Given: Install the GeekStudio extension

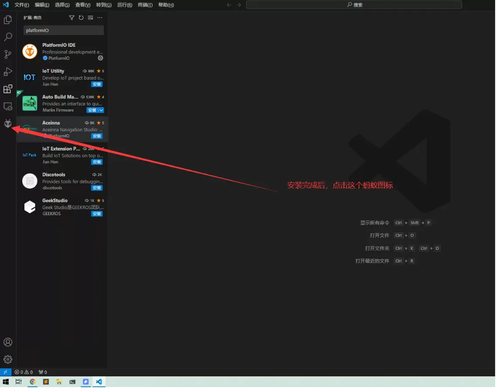Looking at the screenshot, I should (97, 214).
